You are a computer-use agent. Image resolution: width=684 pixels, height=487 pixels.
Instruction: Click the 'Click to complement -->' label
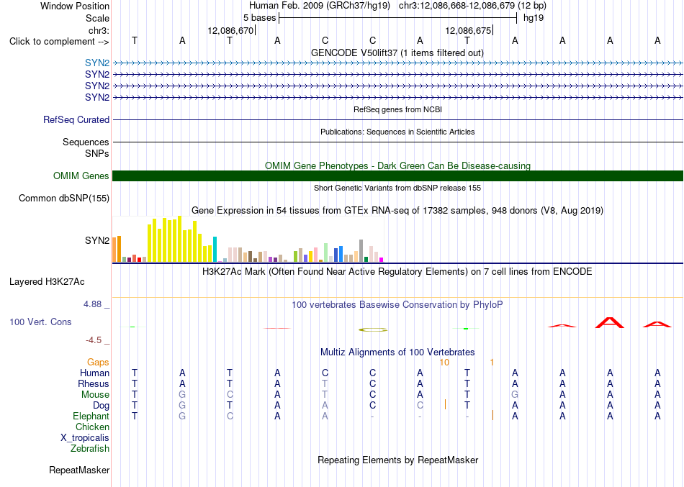point(59,42)
